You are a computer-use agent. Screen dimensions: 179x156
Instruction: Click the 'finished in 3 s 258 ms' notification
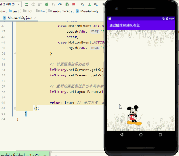(25, 154)
